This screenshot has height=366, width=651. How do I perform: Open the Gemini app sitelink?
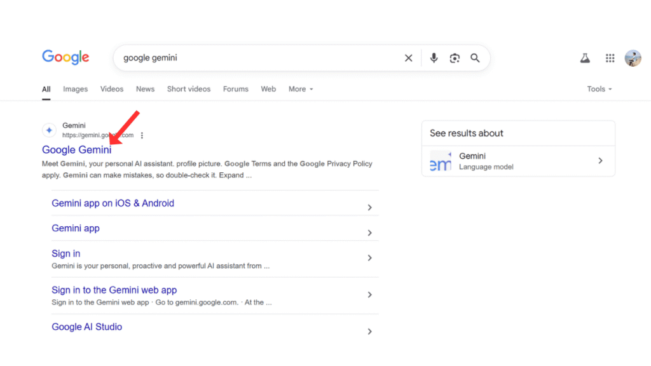click(x=76, y=228)
